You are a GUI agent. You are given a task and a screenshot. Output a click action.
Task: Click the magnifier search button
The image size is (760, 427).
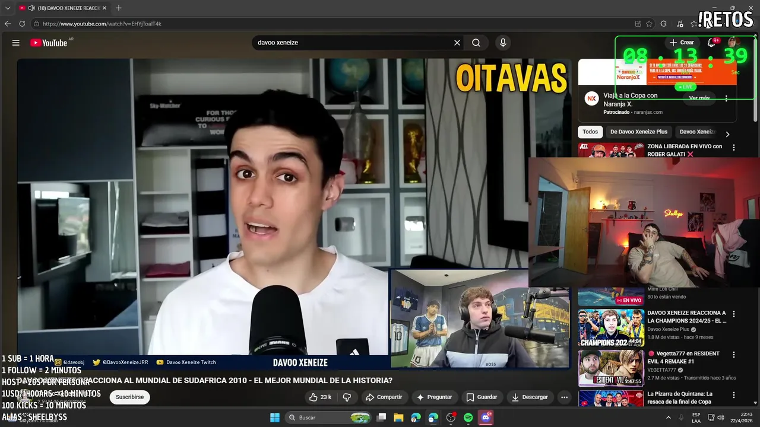point(476,43)
